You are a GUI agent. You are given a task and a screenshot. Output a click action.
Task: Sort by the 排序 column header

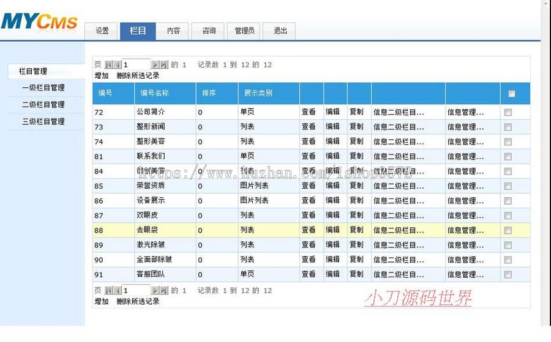click(x=217, y=93)
